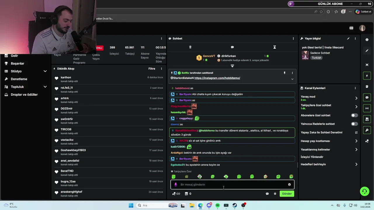Image resolution: width=374 pixels, height=210 pixels.
Task: Expand Takipçilere özel sohbet settings
Action: tap(356, 107)
